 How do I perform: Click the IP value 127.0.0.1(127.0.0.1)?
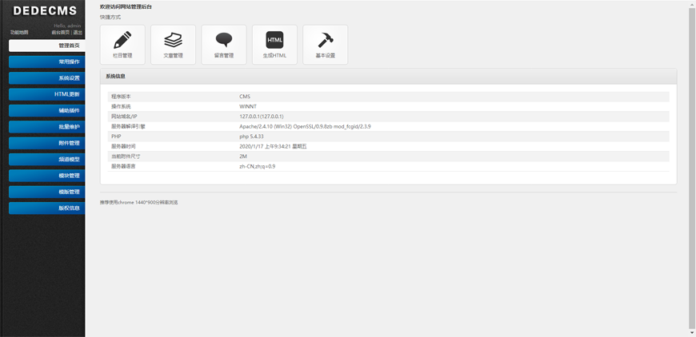click(x=262, y=117)
